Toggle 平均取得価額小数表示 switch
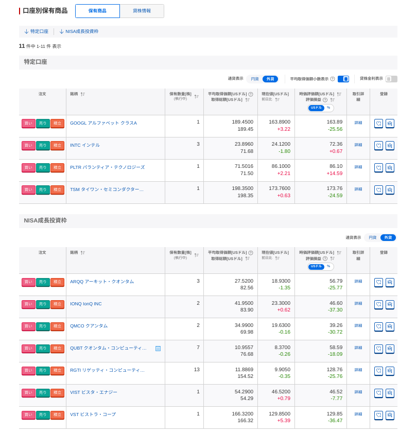Viewport: 417px width, 433px height. pos(343,79)
